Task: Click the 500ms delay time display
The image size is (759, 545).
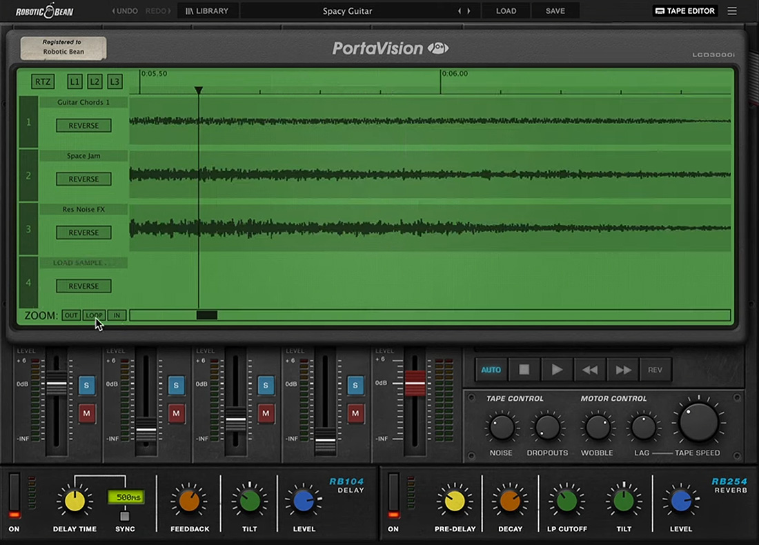Action: point(126,497)
